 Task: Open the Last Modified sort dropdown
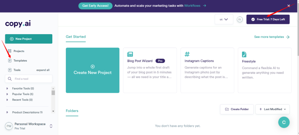272,109
